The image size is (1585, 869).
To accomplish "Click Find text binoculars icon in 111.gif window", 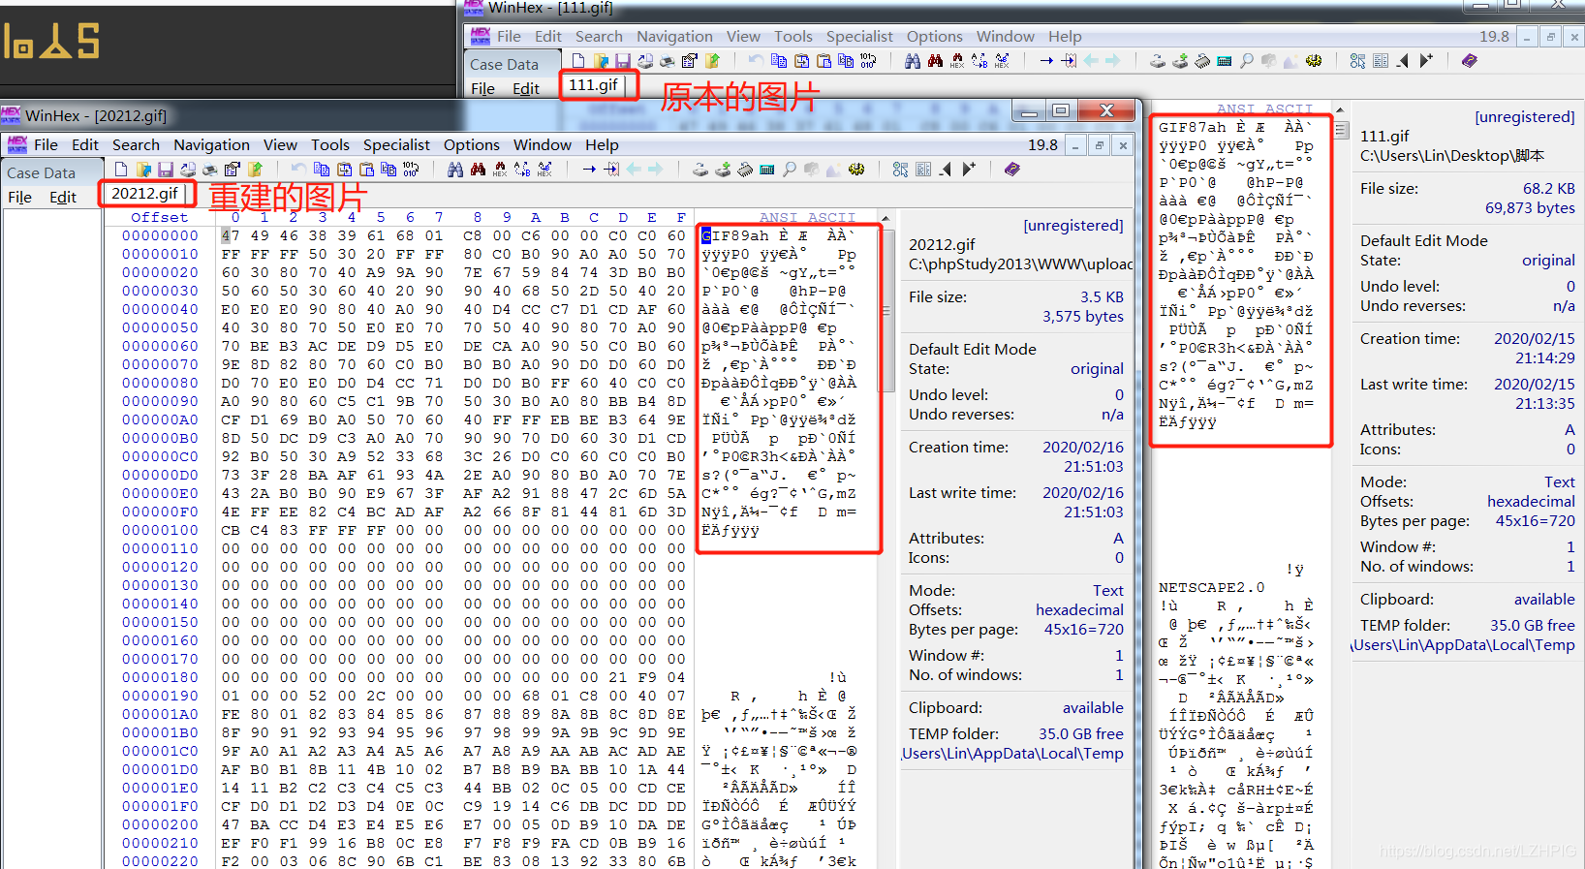I will [x=913, y=61].
